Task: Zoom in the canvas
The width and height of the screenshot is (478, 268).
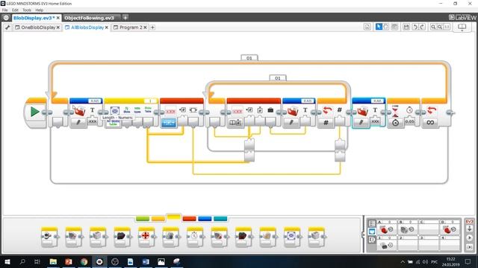Action: click(440, 27)
